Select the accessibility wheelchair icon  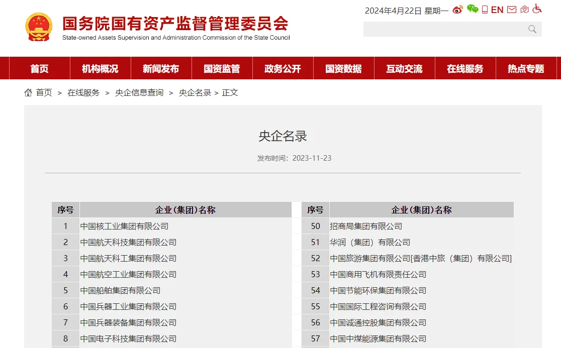click(536, 9)
